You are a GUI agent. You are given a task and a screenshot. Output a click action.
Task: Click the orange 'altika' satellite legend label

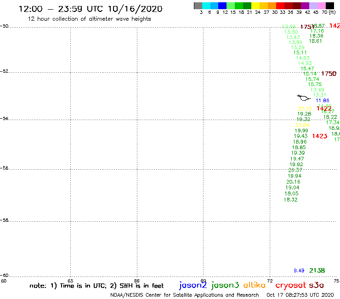coord(255,285)
